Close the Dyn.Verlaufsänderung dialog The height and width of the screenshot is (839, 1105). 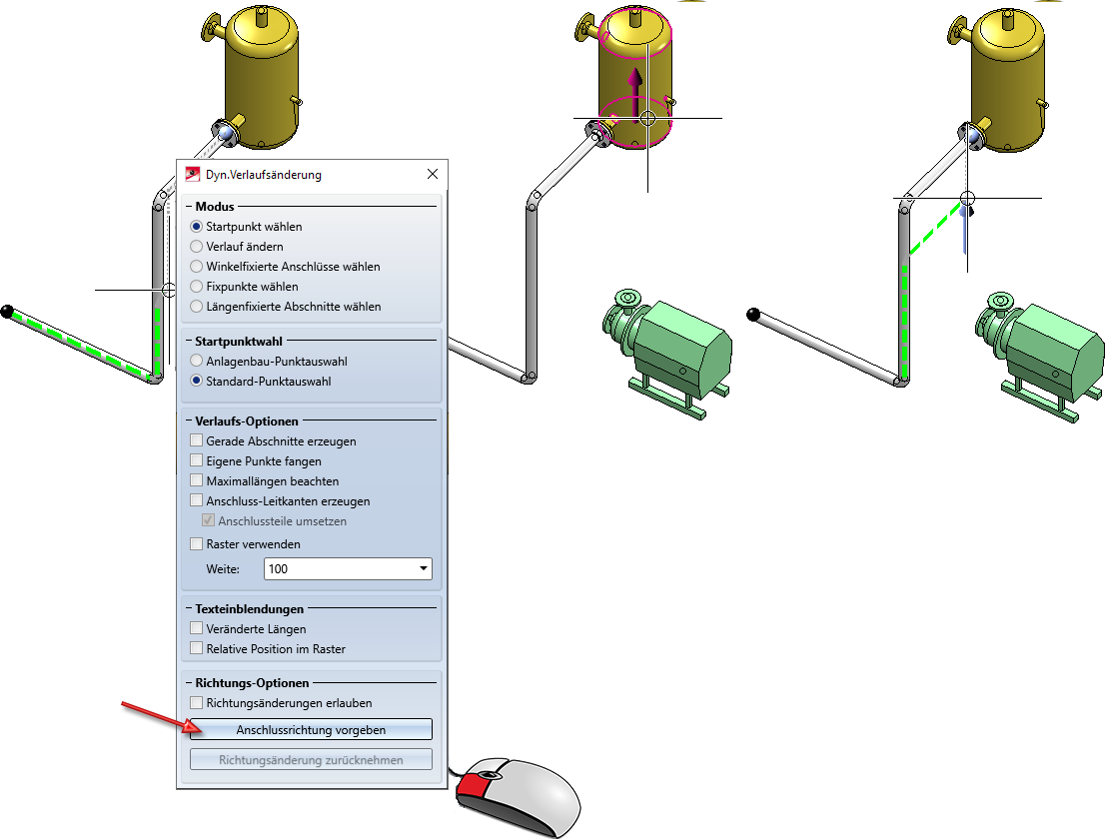click(x=433, y=174)
